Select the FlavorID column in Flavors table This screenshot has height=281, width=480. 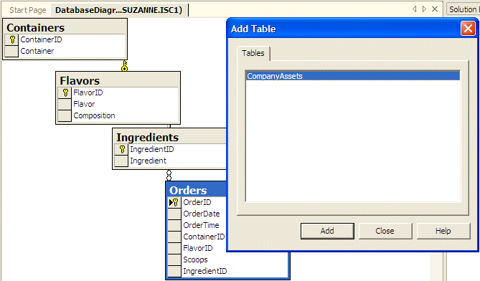point(88,92)
